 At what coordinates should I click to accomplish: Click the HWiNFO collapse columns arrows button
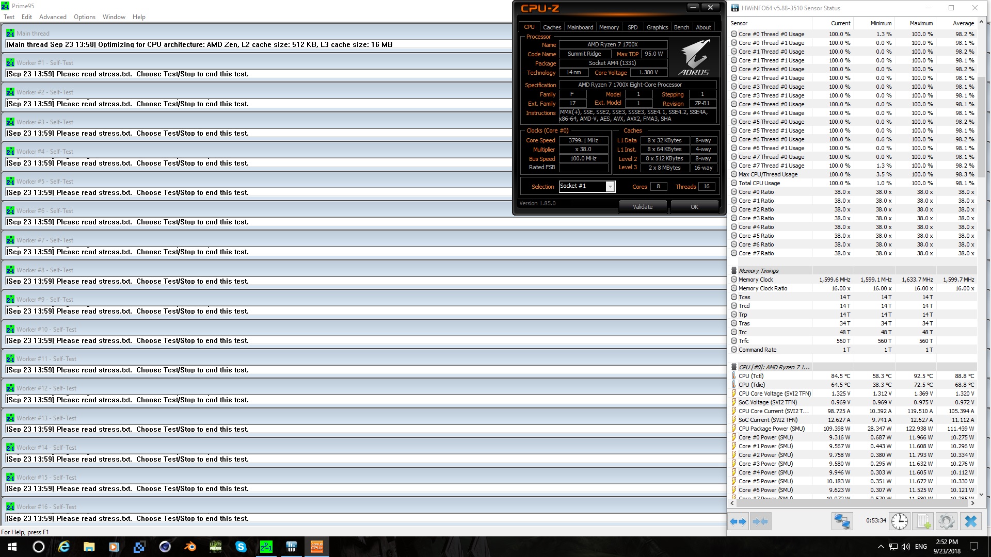click(760, 521)
